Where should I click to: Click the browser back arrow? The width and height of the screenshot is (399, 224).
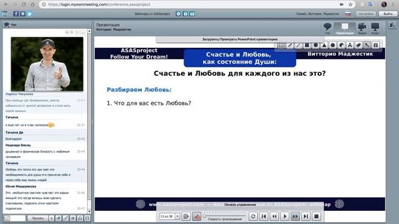tap(6, 4)
